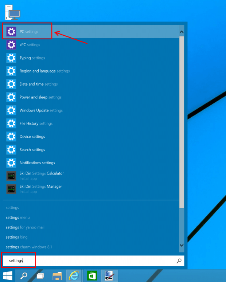Open Power and sleep settings
The height and width of the screenshot is (282, 226).
click(91, 97)
